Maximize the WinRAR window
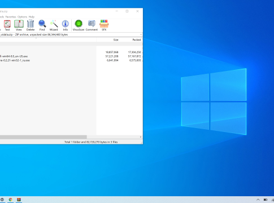Viewport: 274px width, 203px height. 127,11
